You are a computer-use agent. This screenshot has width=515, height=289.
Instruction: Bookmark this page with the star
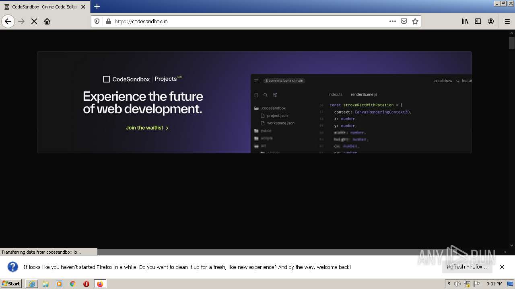tap(415, 21)
